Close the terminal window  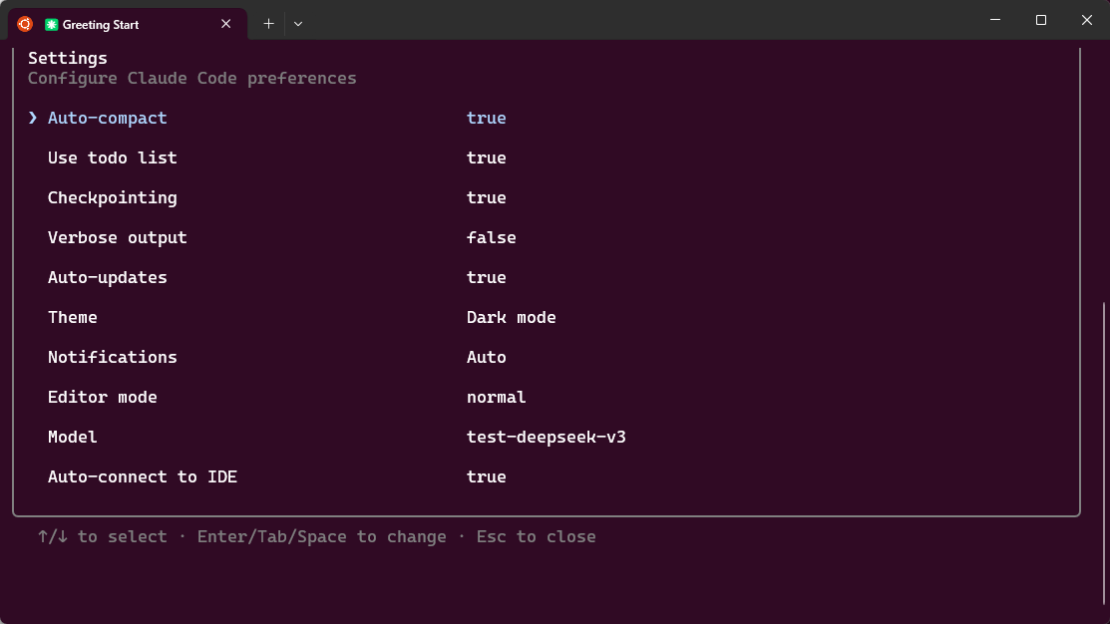point(1087,20)
